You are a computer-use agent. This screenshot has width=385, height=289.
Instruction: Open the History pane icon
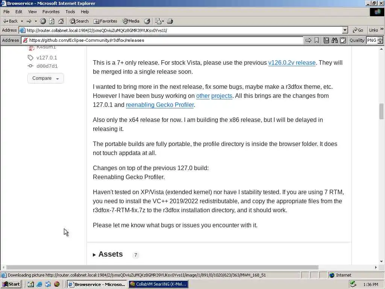click(x=147, y=21)
